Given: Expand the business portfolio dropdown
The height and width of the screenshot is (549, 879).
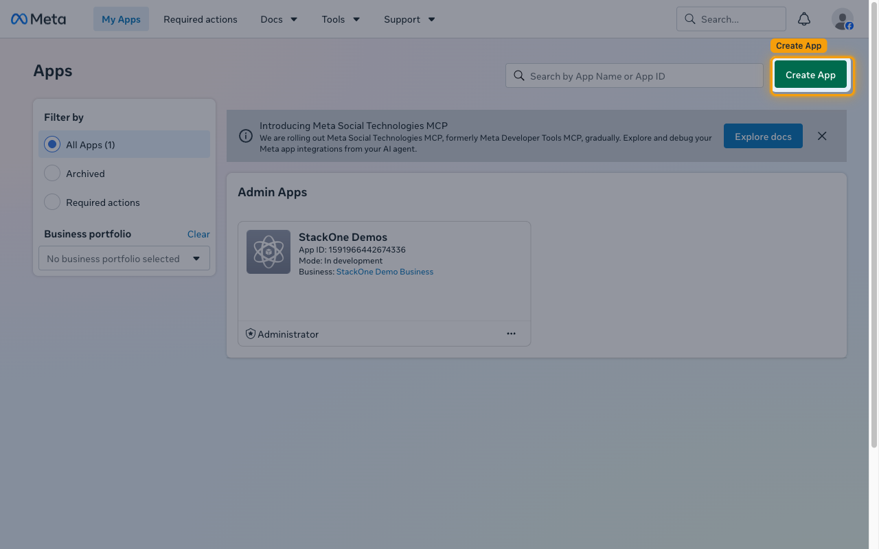Looking at the screenshot, I should pyautogui.click(x=124, y=259).
